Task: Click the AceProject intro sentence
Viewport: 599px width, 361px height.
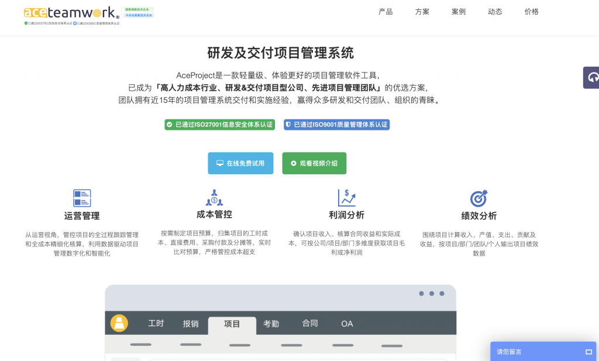Action: pos(278,75)
